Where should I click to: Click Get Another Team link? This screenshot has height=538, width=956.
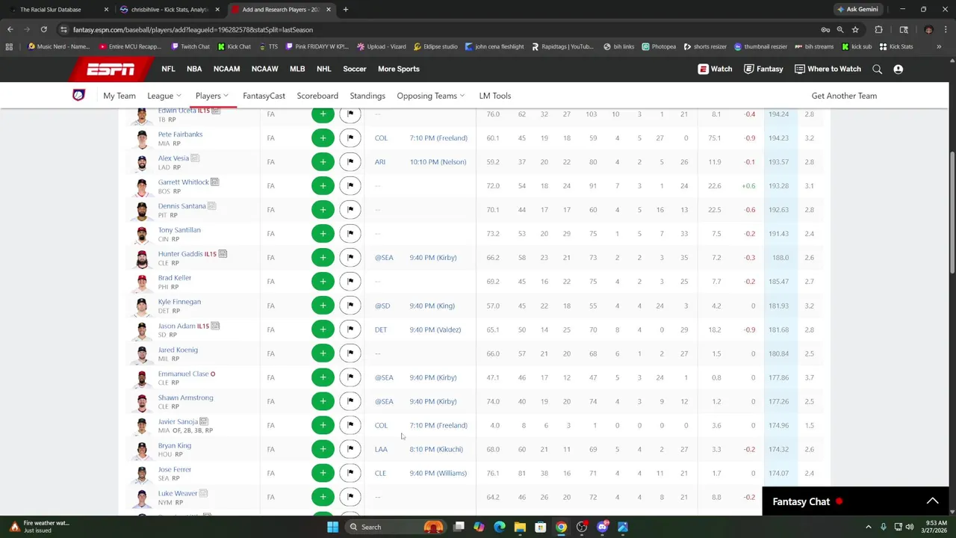click(844, 96)
